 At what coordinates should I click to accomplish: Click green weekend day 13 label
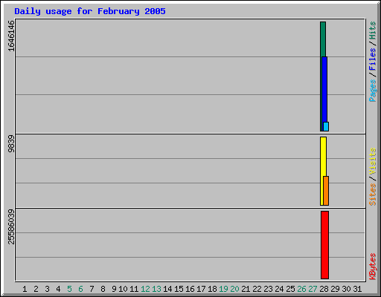point(156,289)
